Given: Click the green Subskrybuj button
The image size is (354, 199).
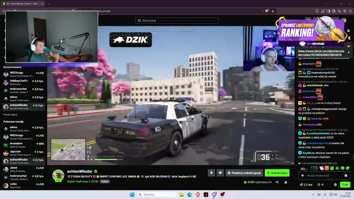Looking at the screenshot, I should [x=277, y=173].
